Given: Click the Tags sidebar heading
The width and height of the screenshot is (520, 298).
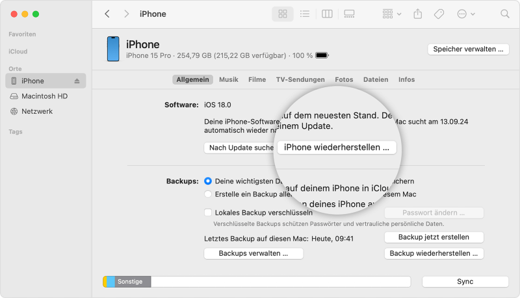Looking at the screenshot, I should pos(15,131).
